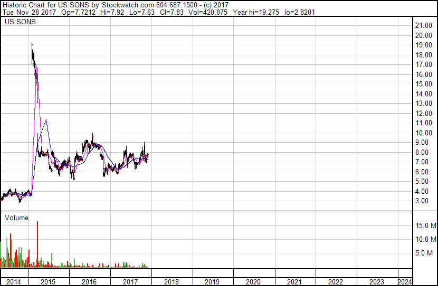Click the tallest red volume spike bar
This screenshot has height=286, width=438.
pos(37,244)
